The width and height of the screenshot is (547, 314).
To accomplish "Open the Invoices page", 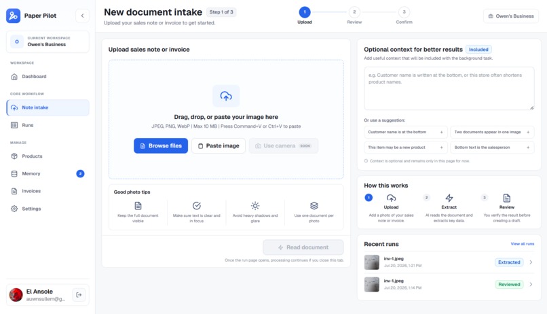I will click(48, 191).
